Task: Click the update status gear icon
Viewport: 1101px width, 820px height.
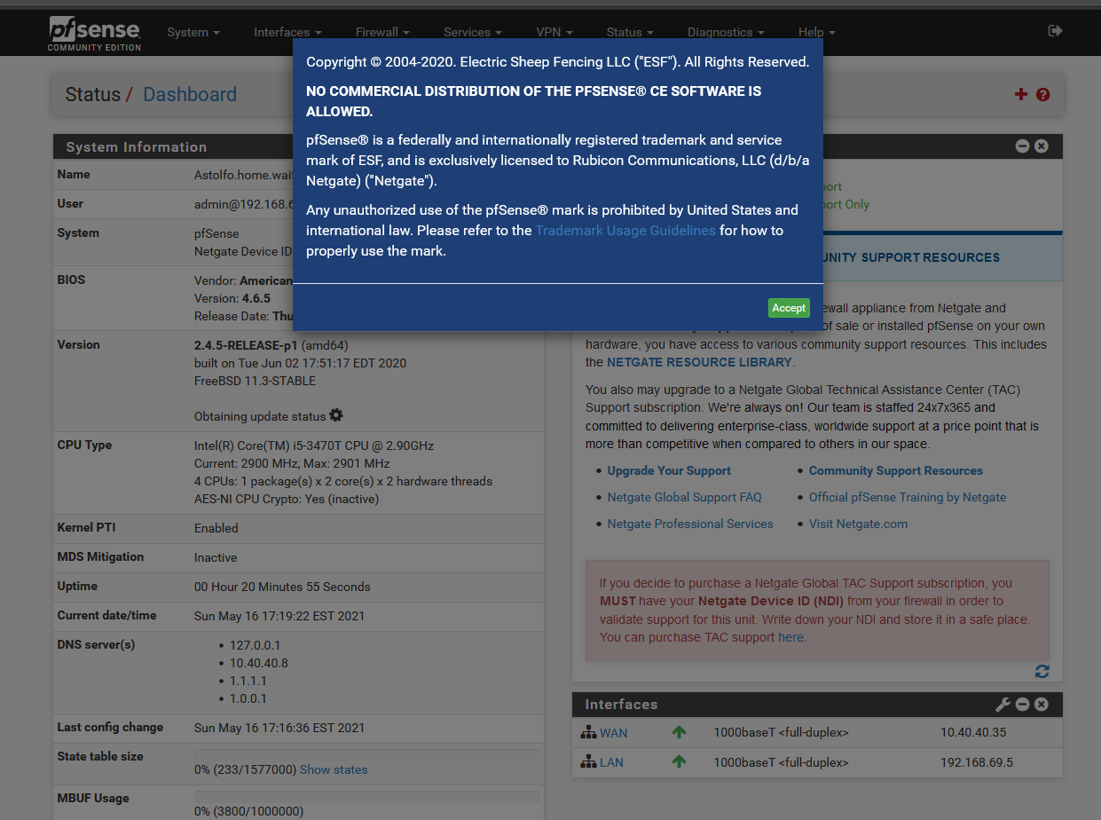Action: click(x=336, y=415)
